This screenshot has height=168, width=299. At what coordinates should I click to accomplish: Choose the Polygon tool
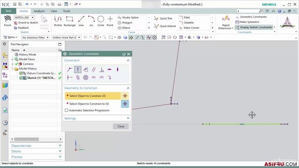(125, 23)
